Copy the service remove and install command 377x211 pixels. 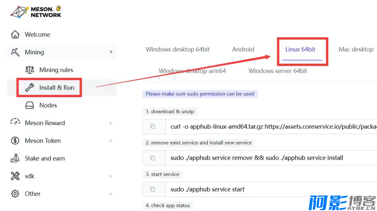[153, 158]
